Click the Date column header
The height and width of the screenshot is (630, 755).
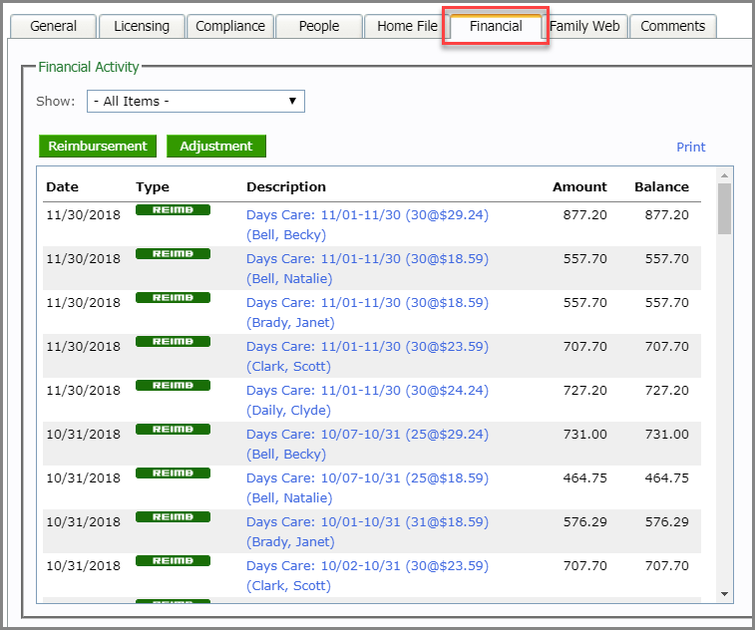[62, 186]
